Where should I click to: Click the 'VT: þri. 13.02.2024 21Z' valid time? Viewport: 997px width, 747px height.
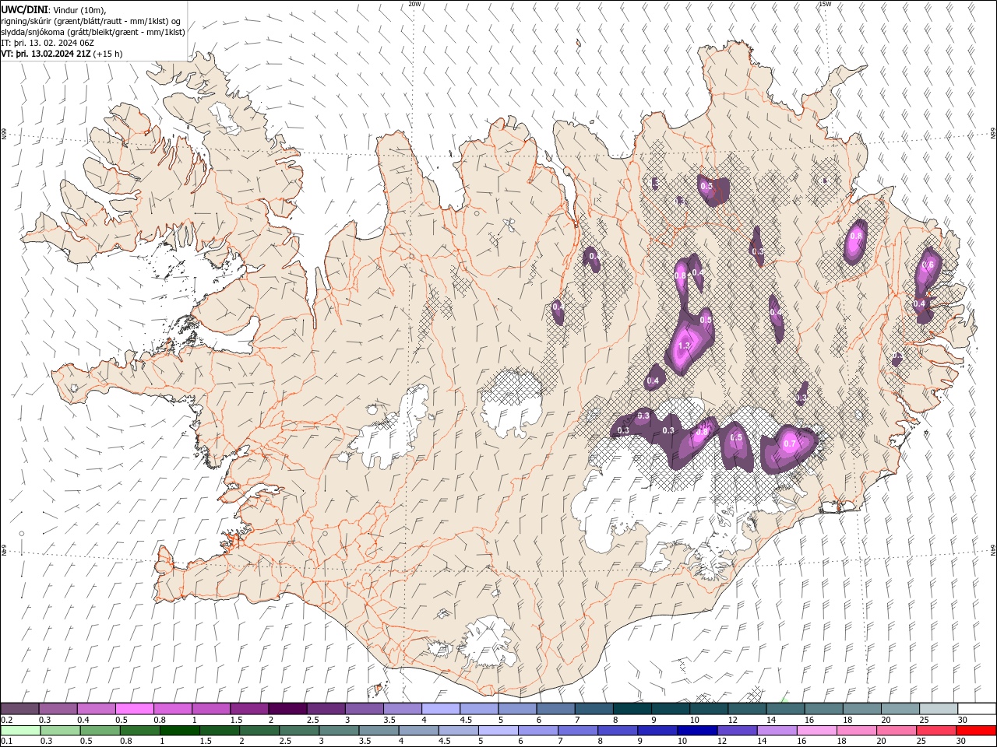[46, 54]
